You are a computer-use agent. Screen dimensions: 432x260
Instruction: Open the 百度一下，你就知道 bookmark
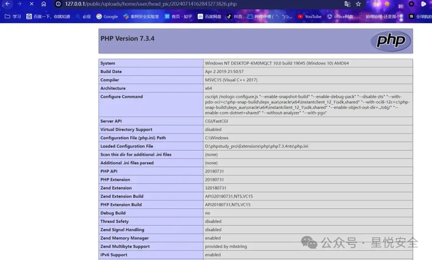(x=48, y=17)
